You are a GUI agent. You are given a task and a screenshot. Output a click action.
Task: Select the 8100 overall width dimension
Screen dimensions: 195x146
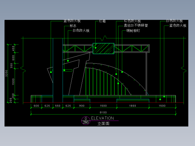click(x=103, y=112)
